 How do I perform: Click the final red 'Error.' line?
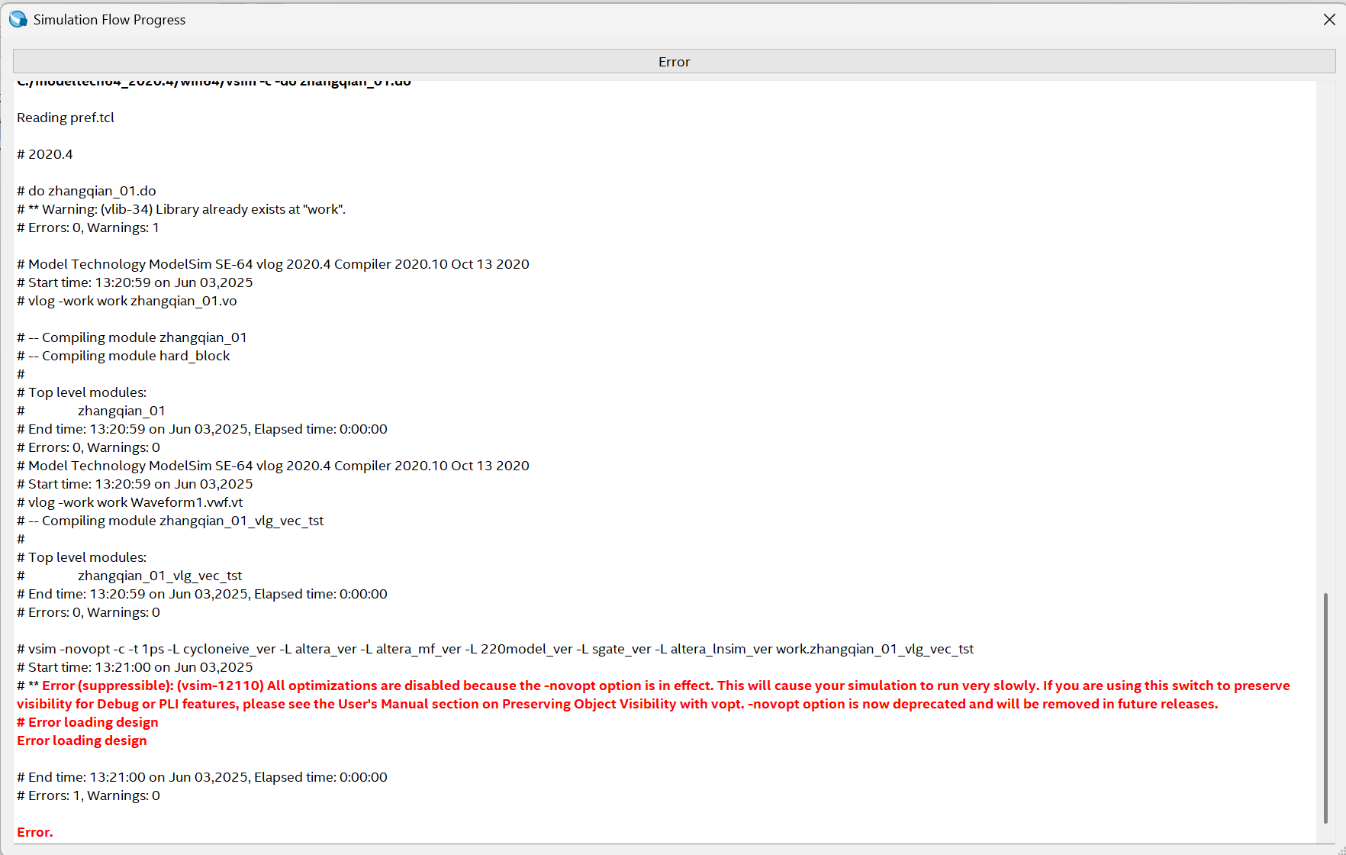point(35,832)
